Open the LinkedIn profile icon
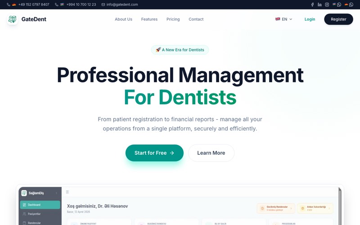The image size is (360, 225). (319, 4)
